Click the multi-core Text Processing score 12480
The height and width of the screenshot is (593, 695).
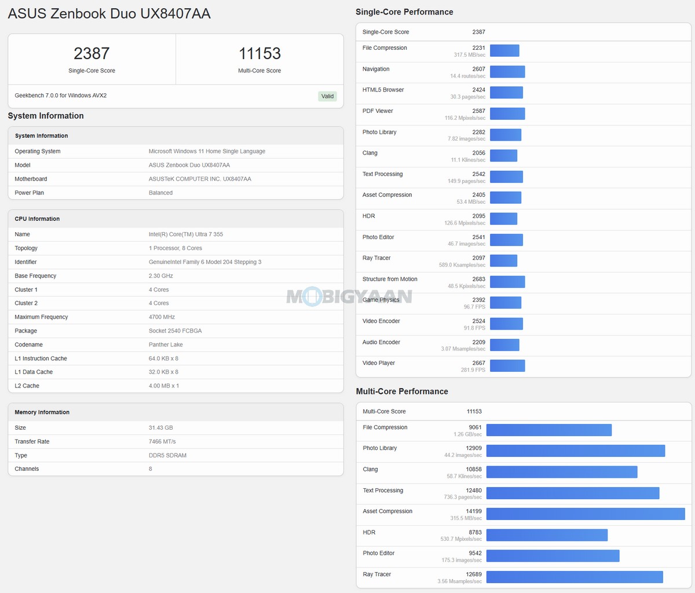pos(474,490)
